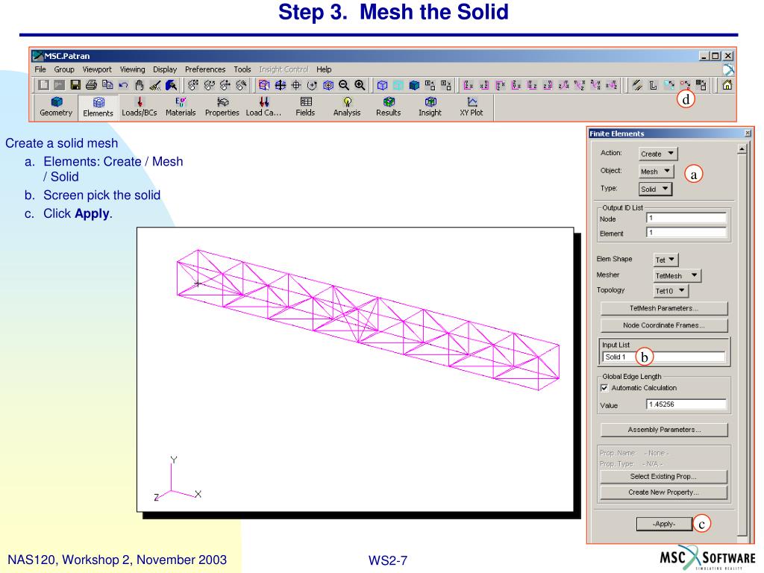The height and width of the screenshot is (573, 764).
Task: Click the Zoom In magnifier icon
Action: [360, 85]
